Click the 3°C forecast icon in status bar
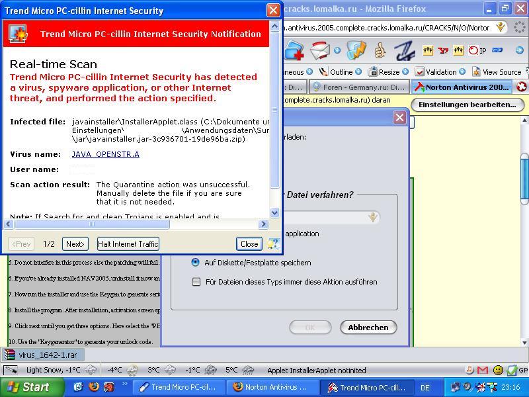 tap(170, 371)
